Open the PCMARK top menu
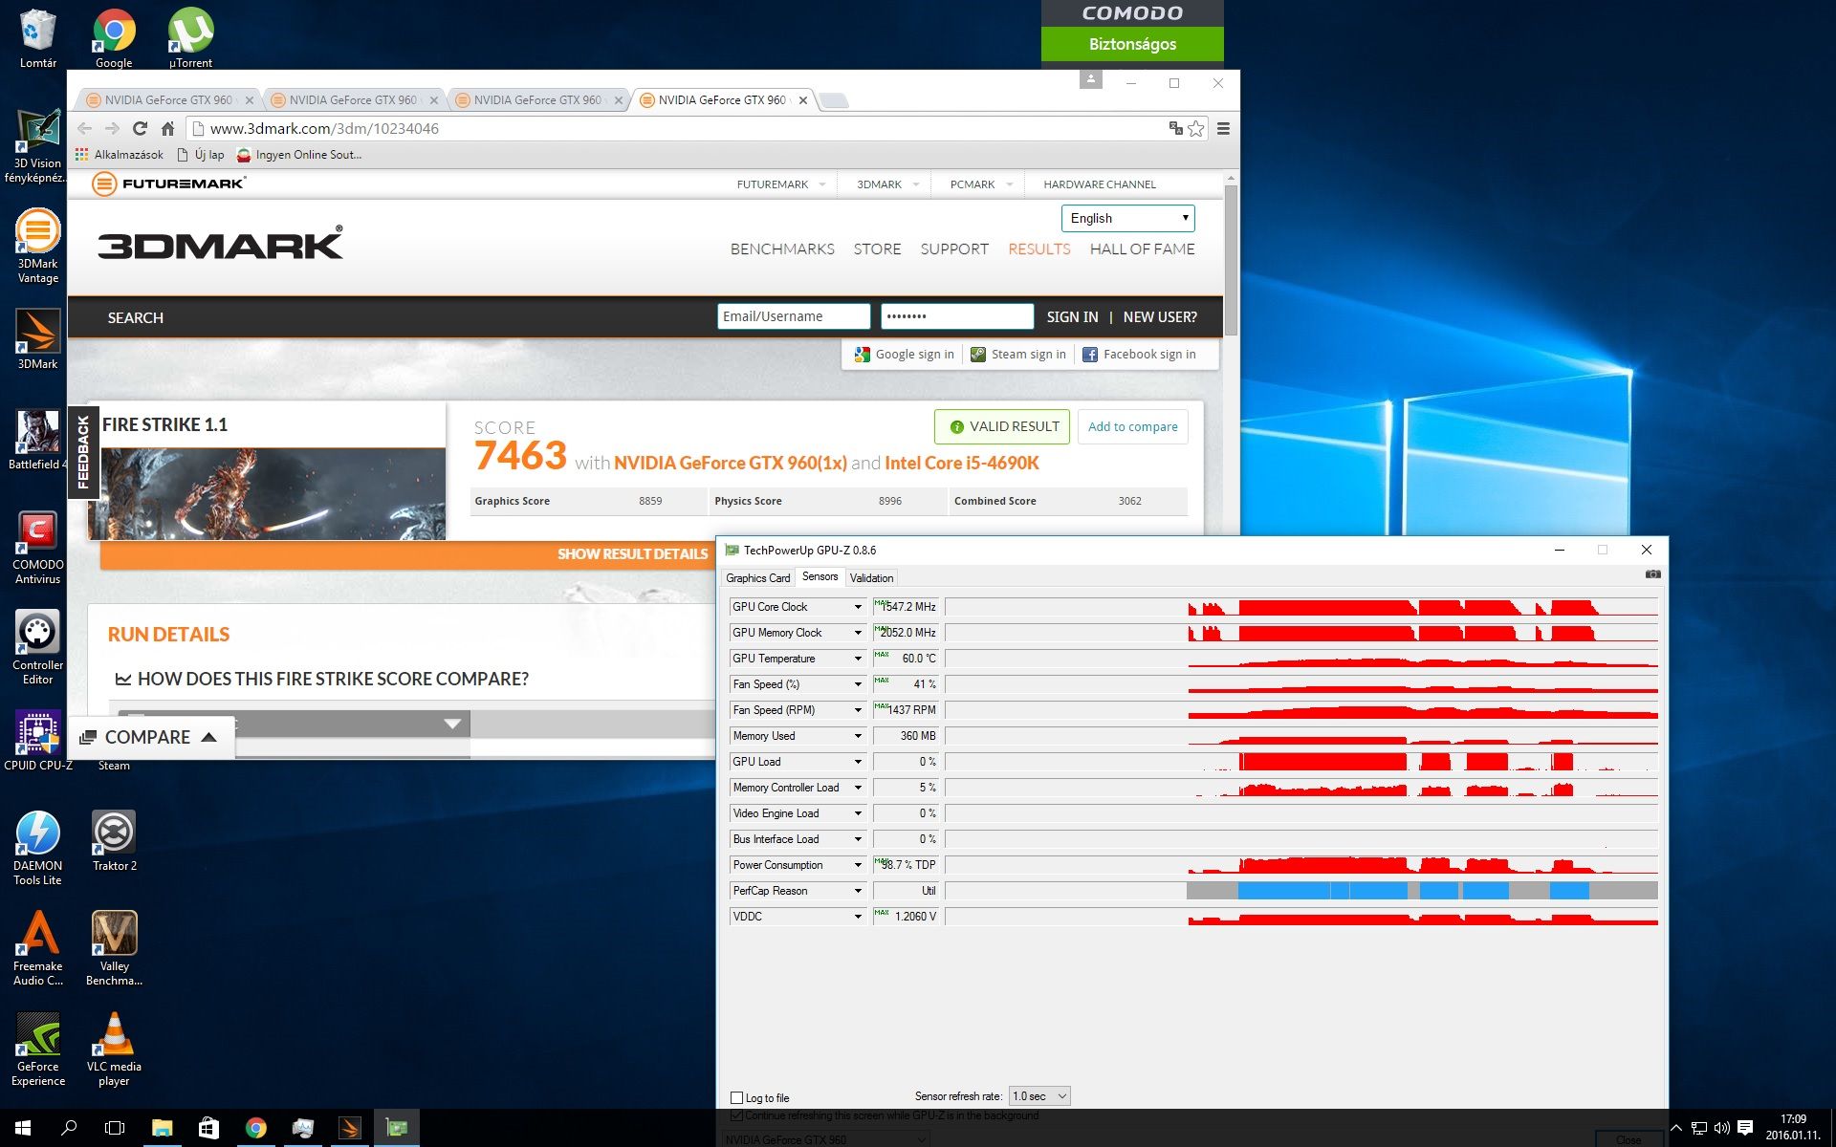Screen dimensions: 1836x1147 [x=980, y=184]
